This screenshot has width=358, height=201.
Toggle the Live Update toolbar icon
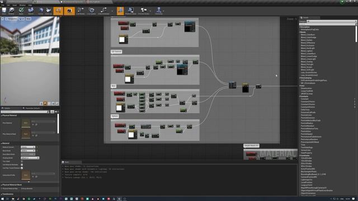pos(91,11)
